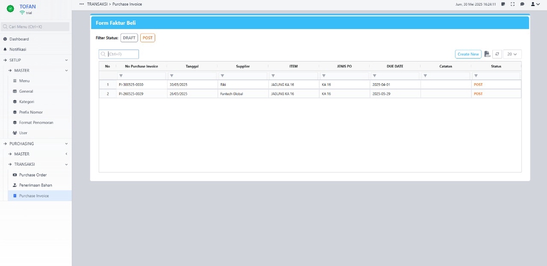Click POST status of PI-300525-0030 row

tap(478, 85)
